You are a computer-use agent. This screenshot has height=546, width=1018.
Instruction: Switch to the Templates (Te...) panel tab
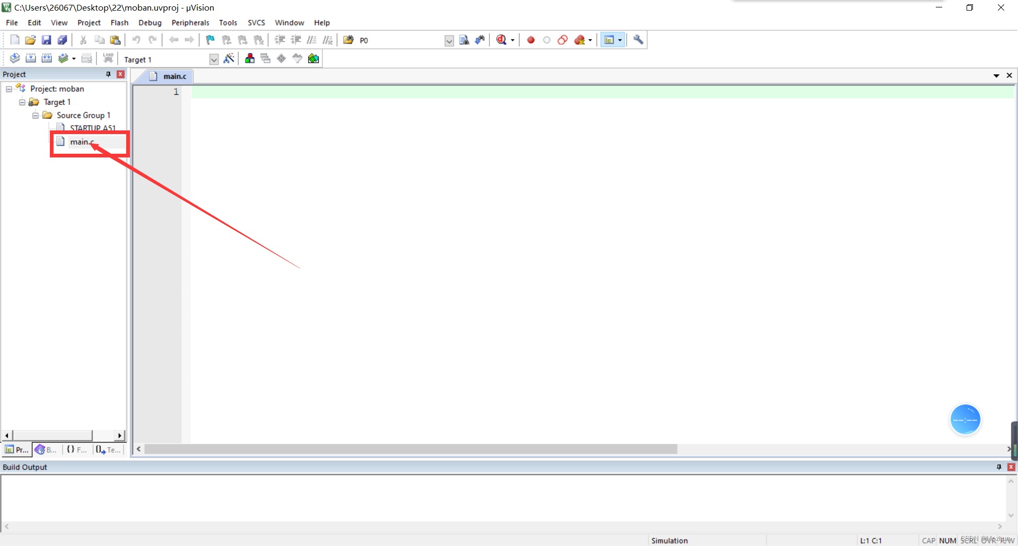[x=109, y=450]
